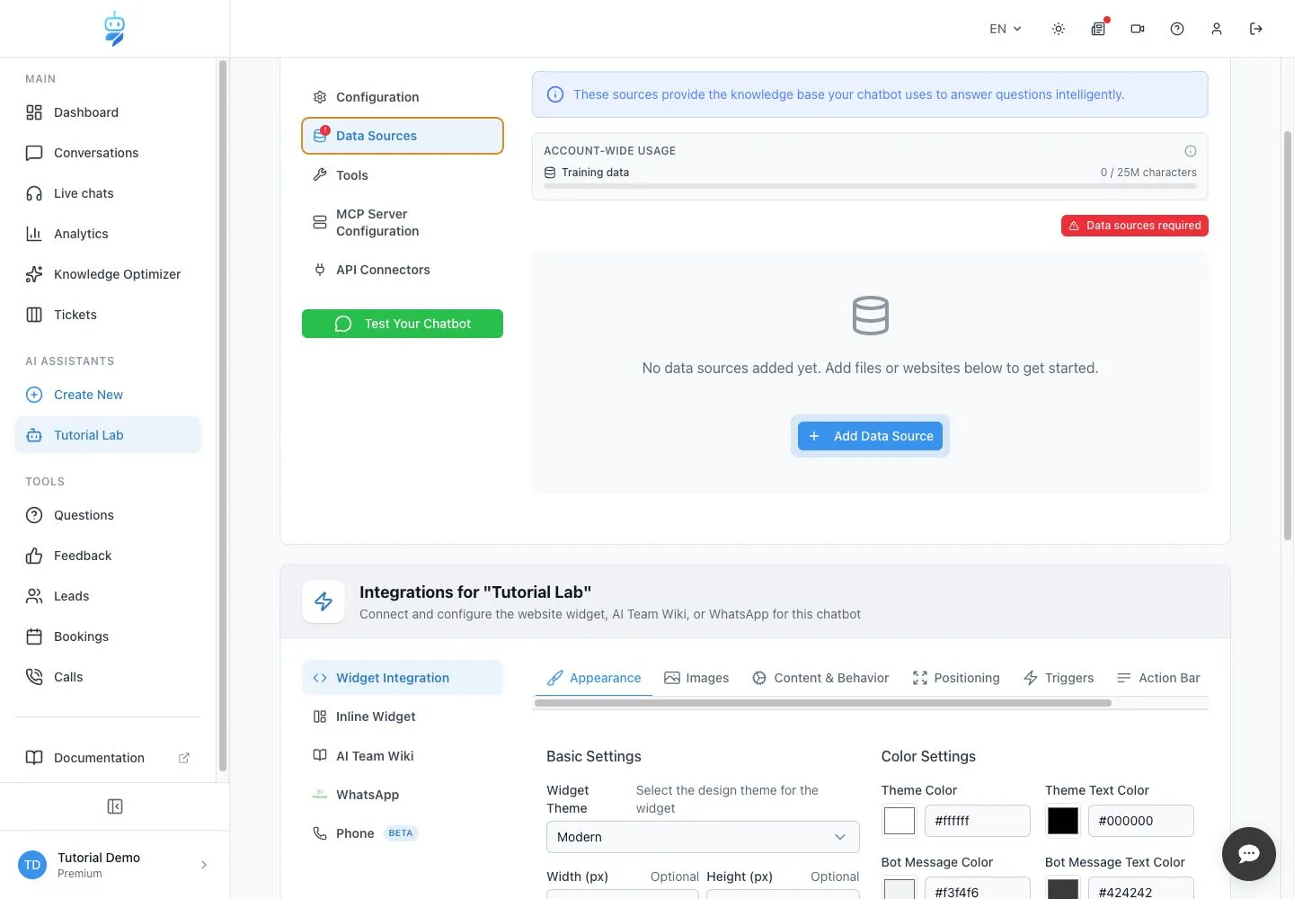
Task: Click the Bot Message Color #f3f4f6 field
Action: coord(978,889)
